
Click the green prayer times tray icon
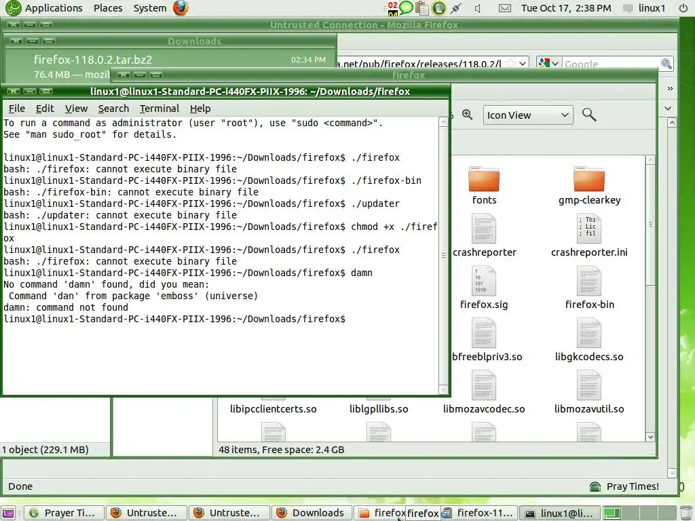[439, 8]
